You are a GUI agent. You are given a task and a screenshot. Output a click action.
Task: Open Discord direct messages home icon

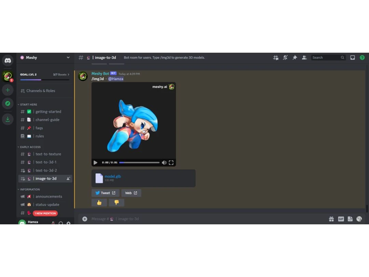8,61
